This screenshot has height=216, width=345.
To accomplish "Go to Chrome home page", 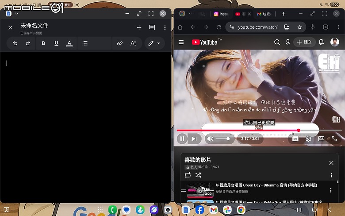I will [180, 27].
